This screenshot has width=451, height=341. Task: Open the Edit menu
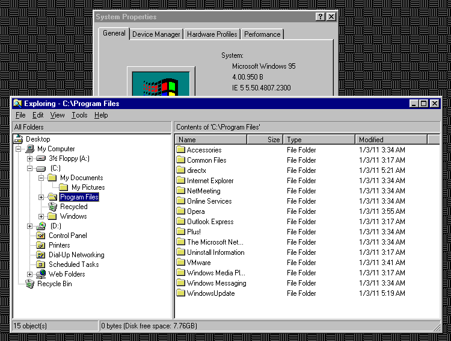click(x=38, y=115)
